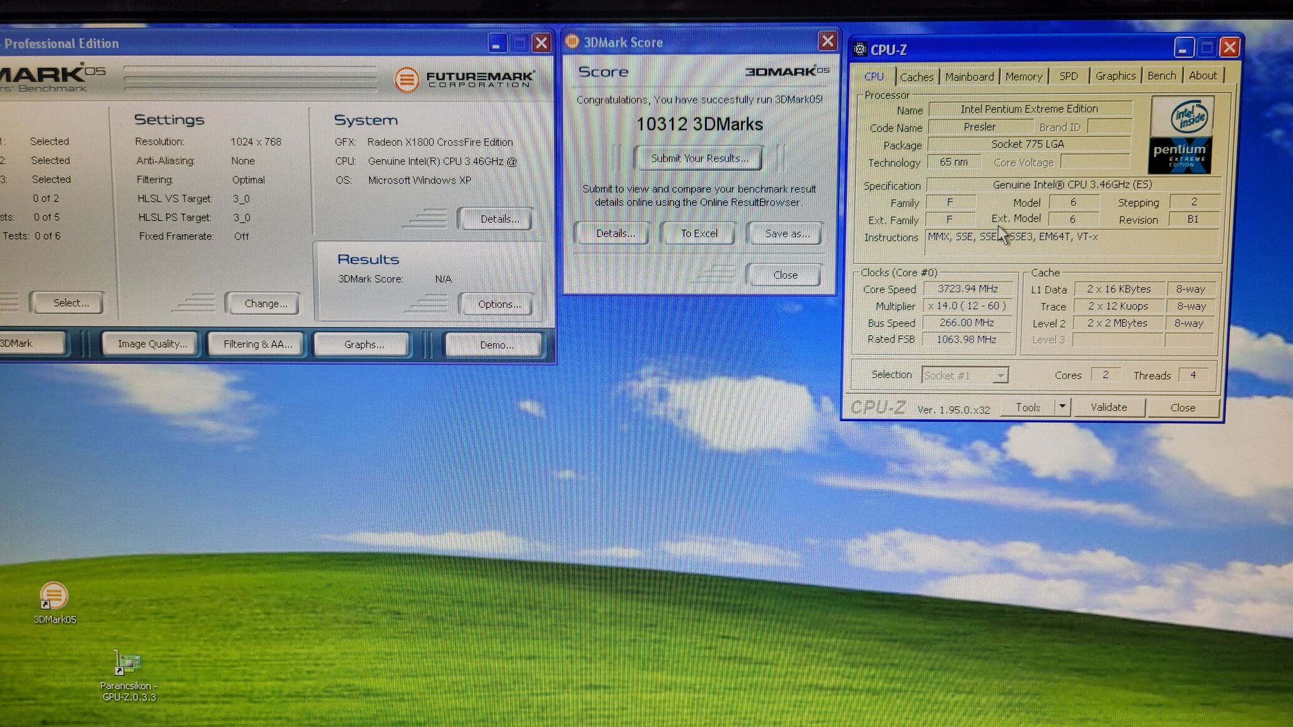
Task: Close the 3DMark Score dialog with X
Action: click(x=827, y=41)
